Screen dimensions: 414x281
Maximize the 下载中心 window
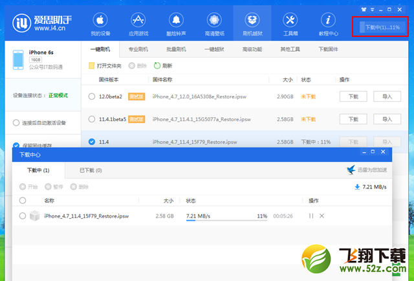(x=373, y=152)
